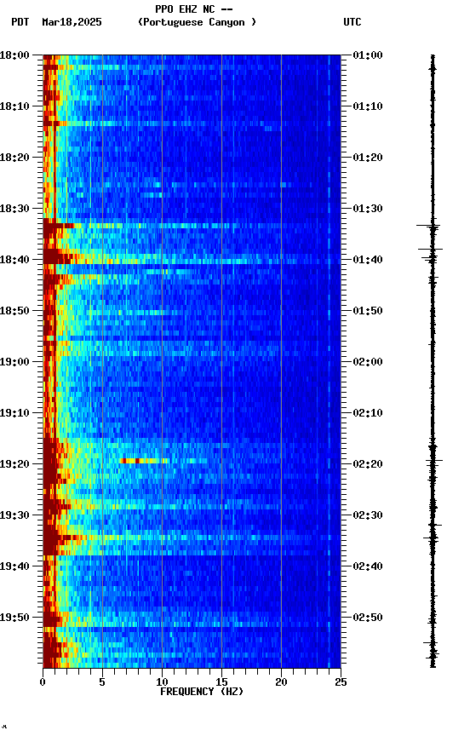Click the '18:40' PDT time label
Screen dimensions: 470x736
[x=14, y=260]
